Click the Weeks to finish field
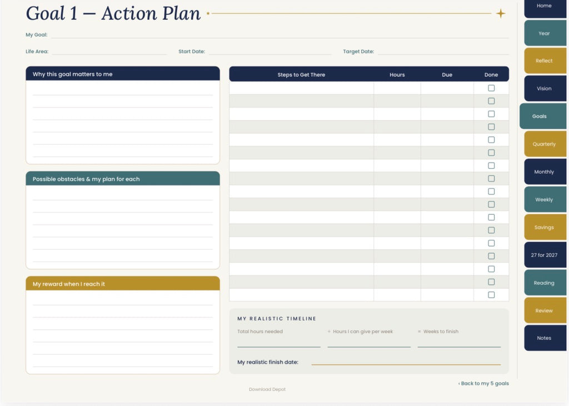 (x=459, y=342)
